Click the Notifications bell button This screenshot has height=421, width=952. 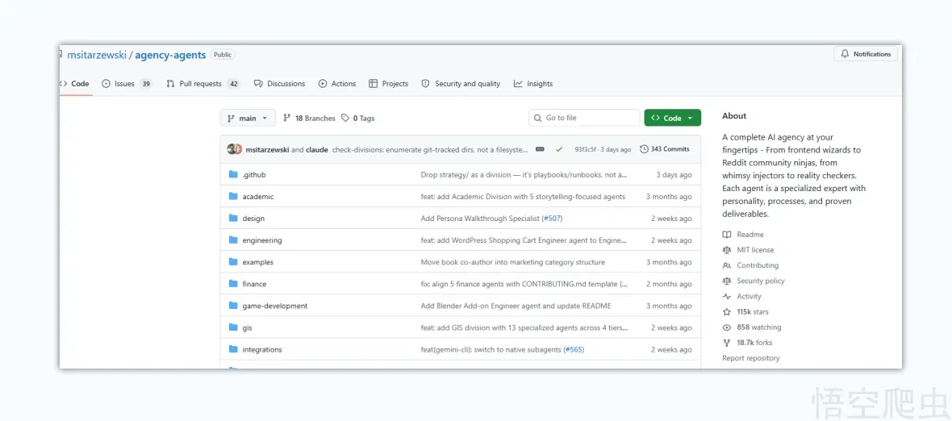point(865,54)
